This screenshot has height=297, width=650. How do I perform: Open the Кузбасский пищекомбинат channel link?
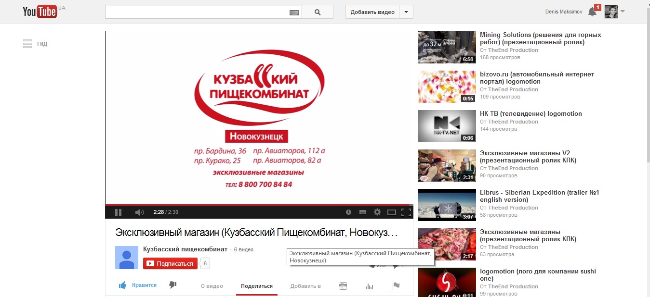(x=186, y=249)
